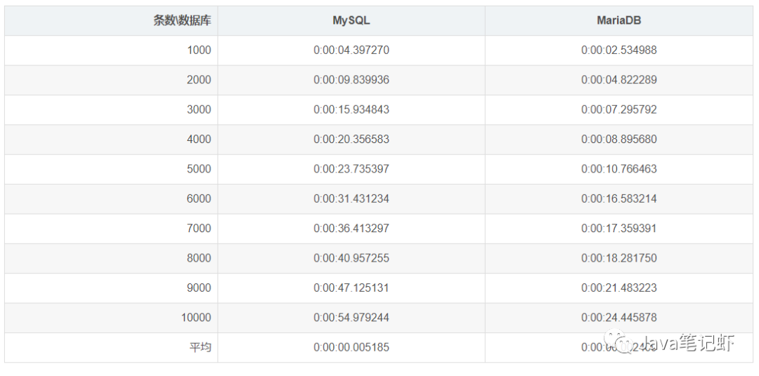Click MySQL value 0:00:31.431234
Image resolution: width=759 pixels, height=376 pixels.
coord(351,199)
